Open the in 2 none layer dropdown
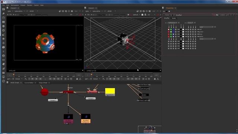Image resolution: width=238 pixels, height=134 pixels. (x=190, y=23)
